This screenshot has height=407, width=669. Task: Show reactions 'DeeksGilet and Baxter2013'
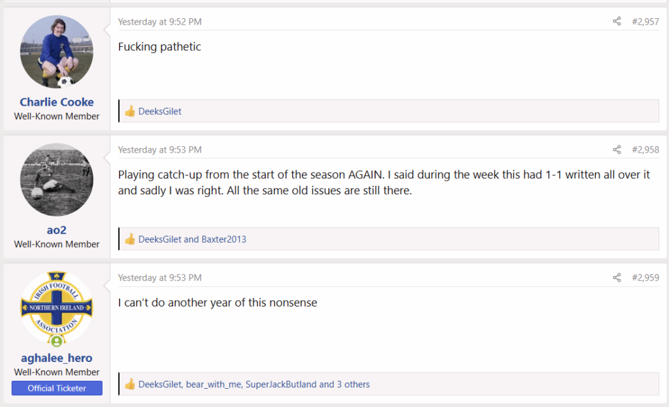point(192,239)
